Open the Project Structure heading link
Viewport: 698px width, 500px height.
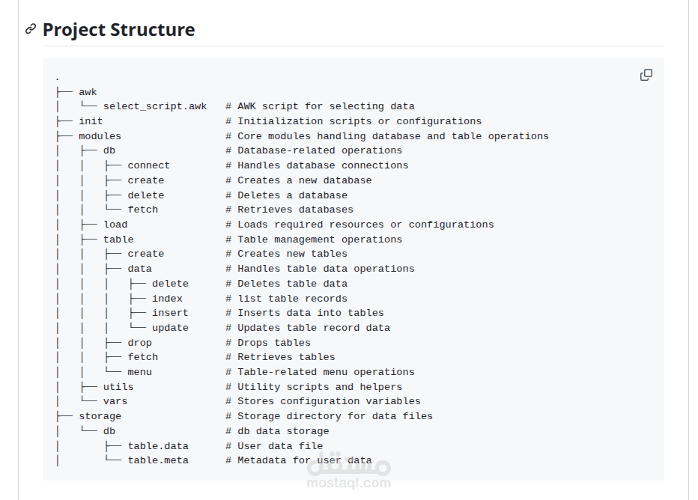pyautogui.click(x=118, y=30)
